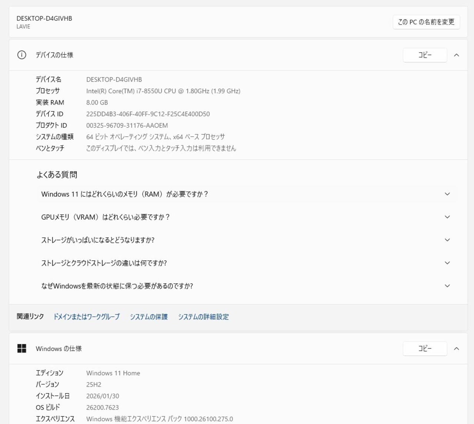This screenshot has width=474, height=424.
Task: Click the OS ビルド field label
Action: pyautogui.click(x=48, y=408)
